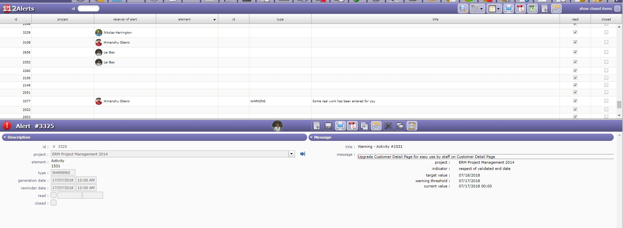
Task: Export alert list to CSV
Action: [x=532, y=9]
